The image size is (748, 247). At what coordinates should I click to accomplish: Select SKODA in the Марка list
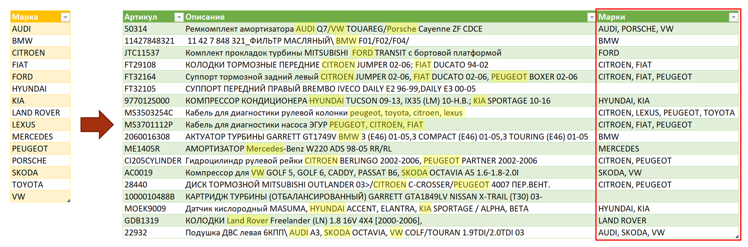(40, 172)
